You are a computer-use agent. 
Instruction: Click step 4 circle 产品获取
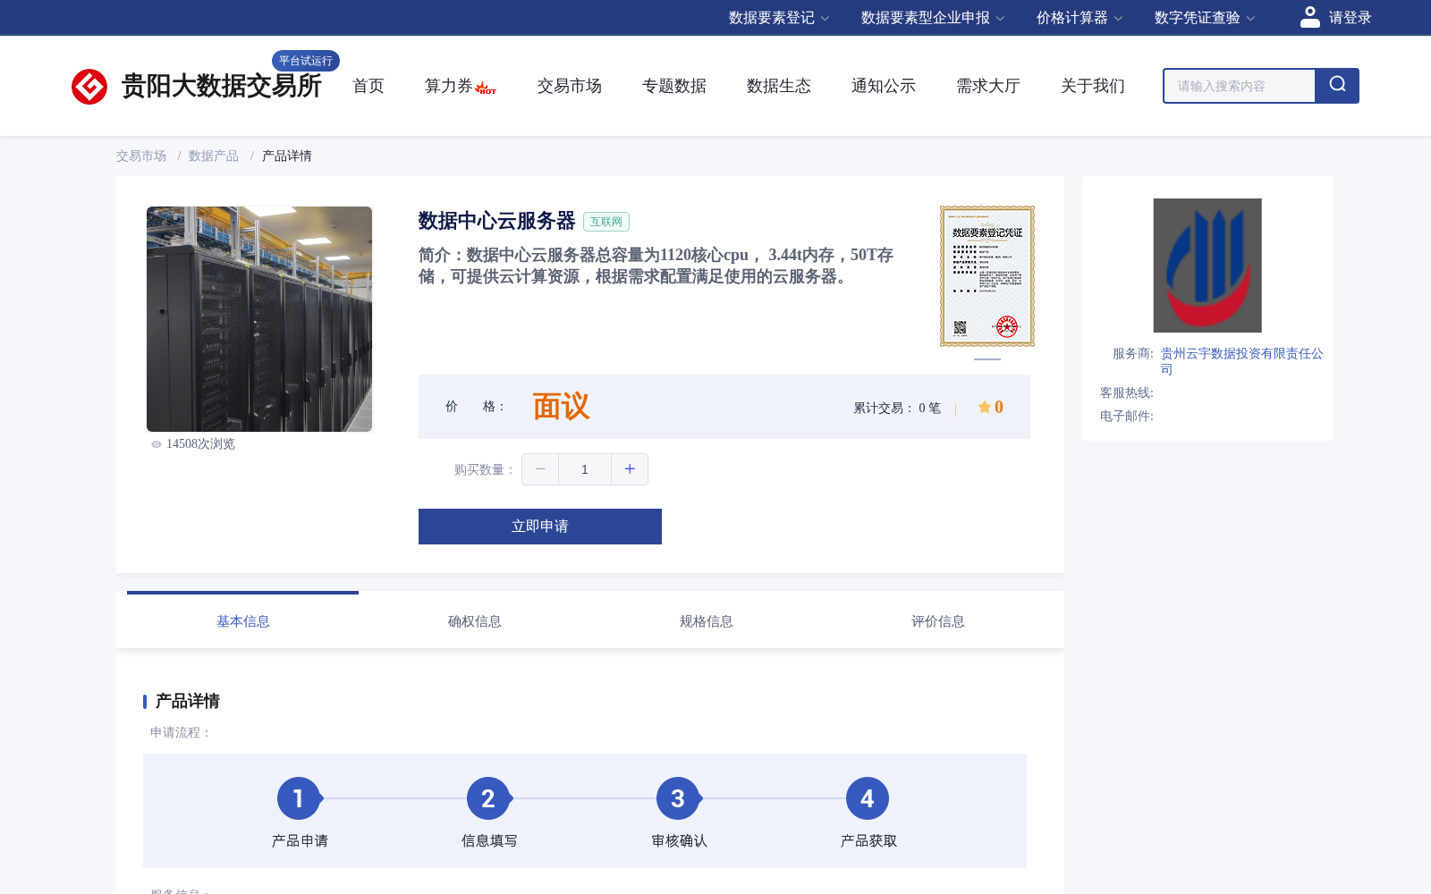tap(868, 798)
